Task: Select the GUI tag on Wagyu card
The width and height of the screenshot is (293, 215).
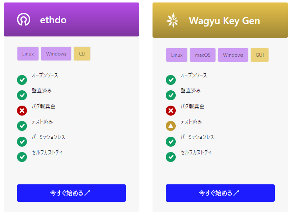Action: click(x=259, y=55)
